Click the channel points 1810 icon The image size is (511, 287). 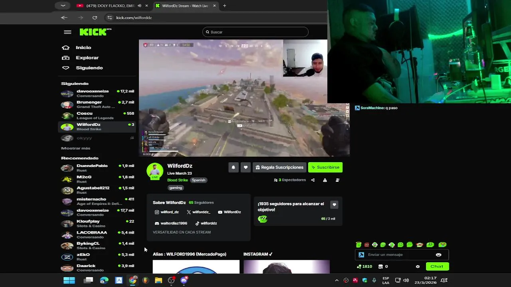pyautogui.click(x=359, y=266)
